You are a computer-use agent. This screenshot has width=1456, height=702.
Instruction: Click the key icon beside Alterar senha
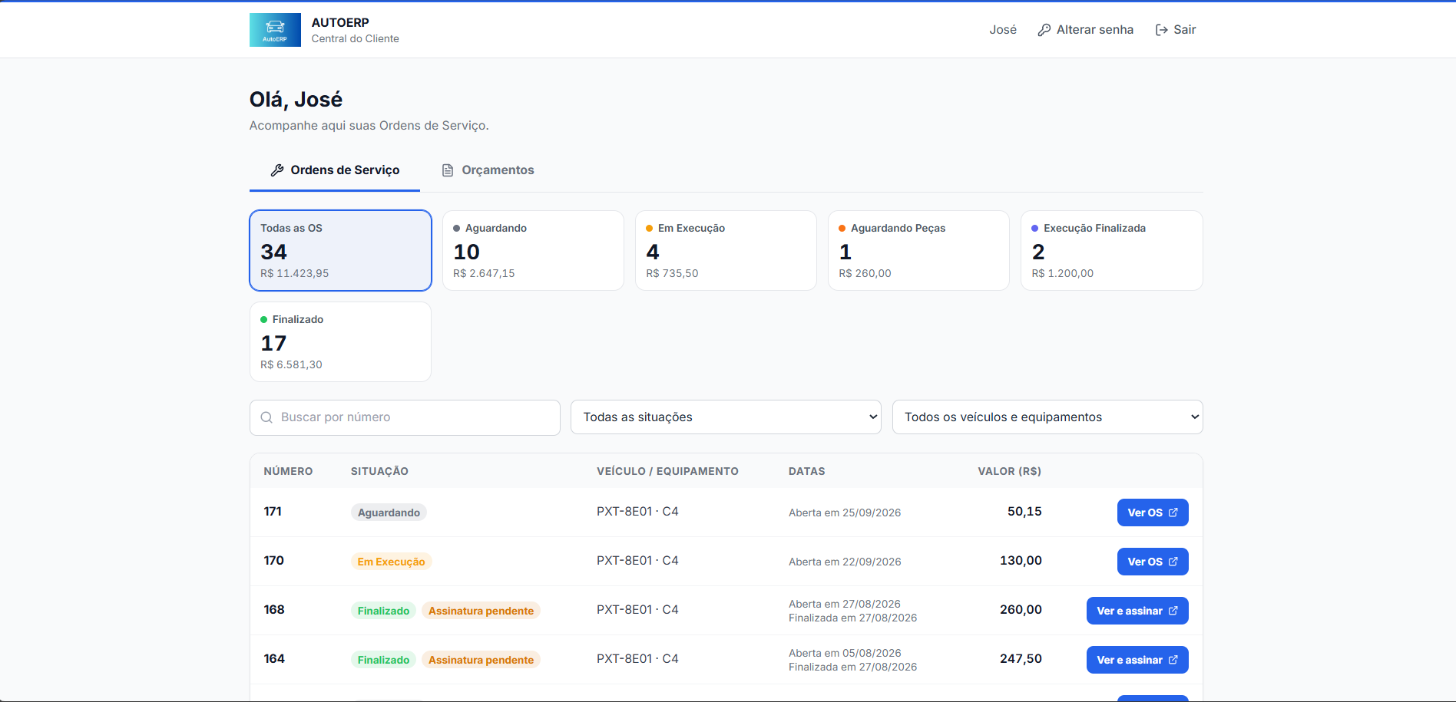click(1044, 30)
